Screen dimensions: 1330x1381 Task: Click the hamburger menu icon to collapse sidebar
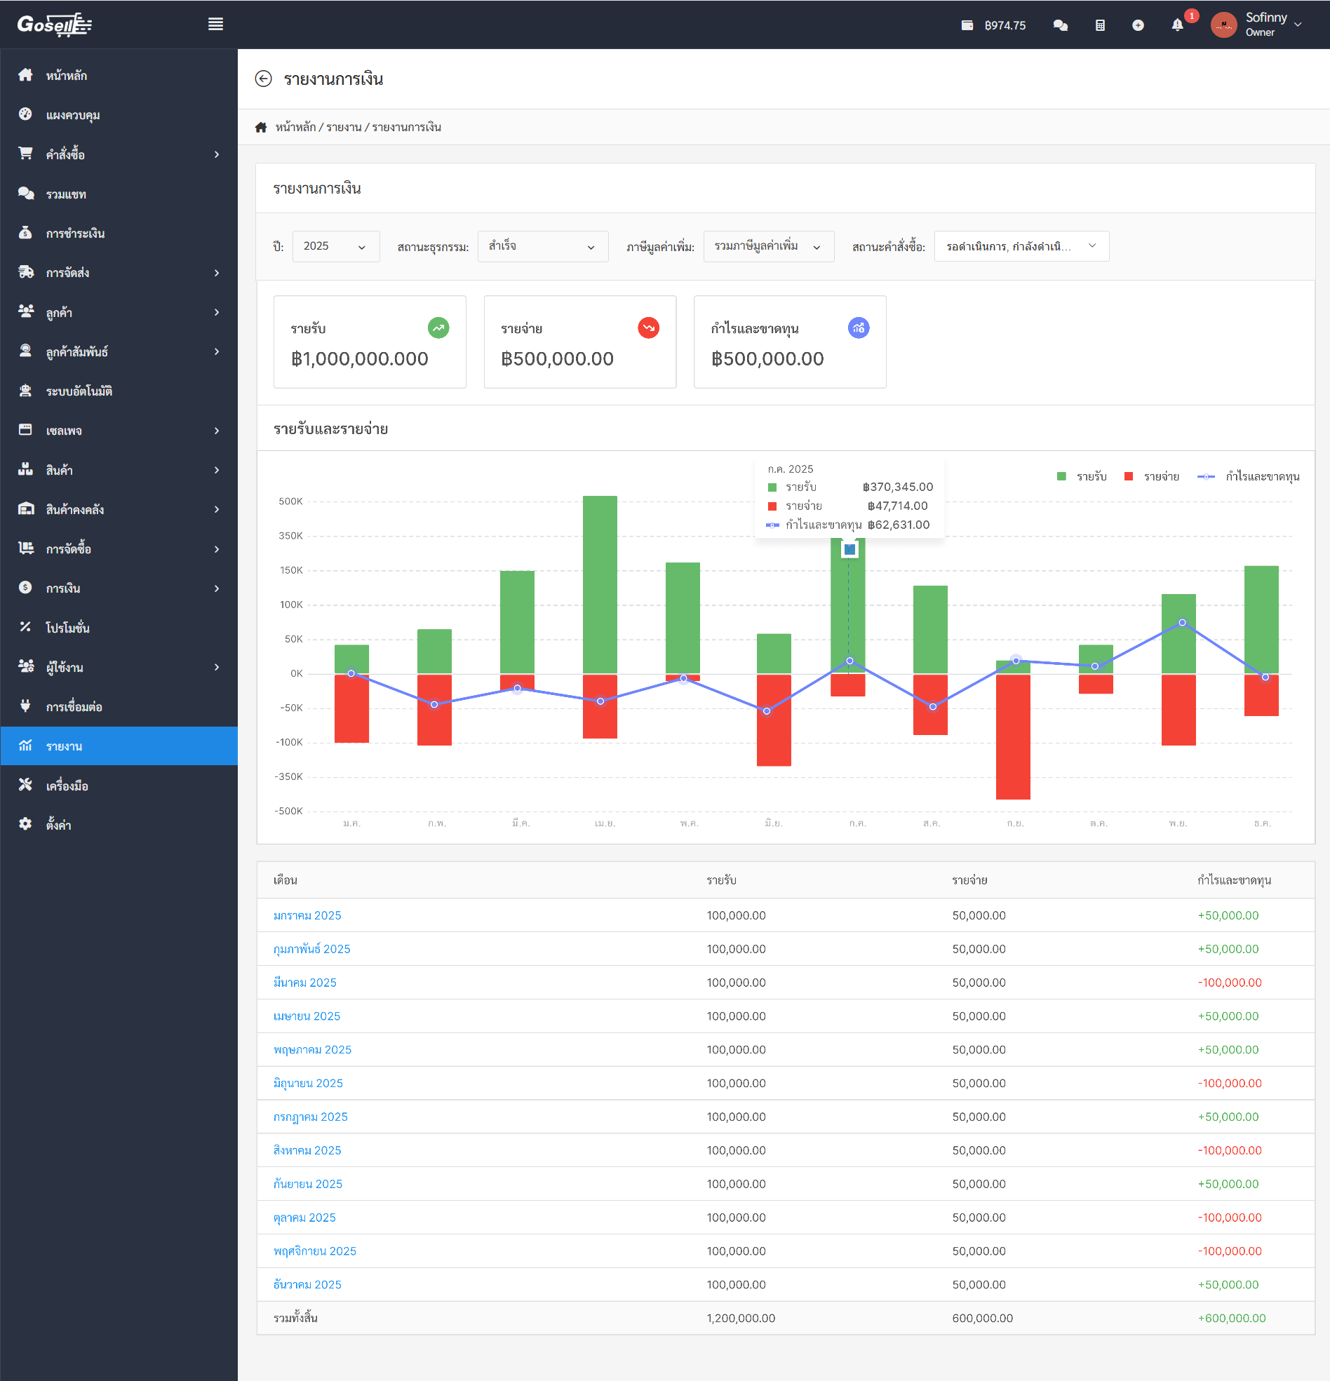coord(215,25)
